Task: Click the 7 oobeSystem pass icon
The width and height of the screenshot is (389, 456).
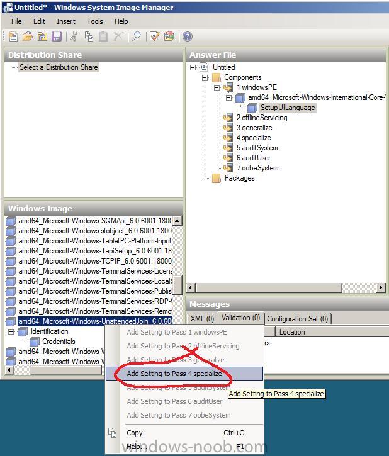Action: [228, 168]
